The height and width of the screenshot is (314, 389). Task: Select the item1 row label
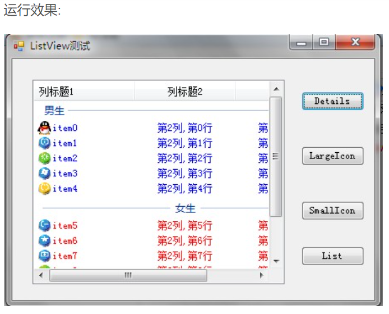pos(64,143)
